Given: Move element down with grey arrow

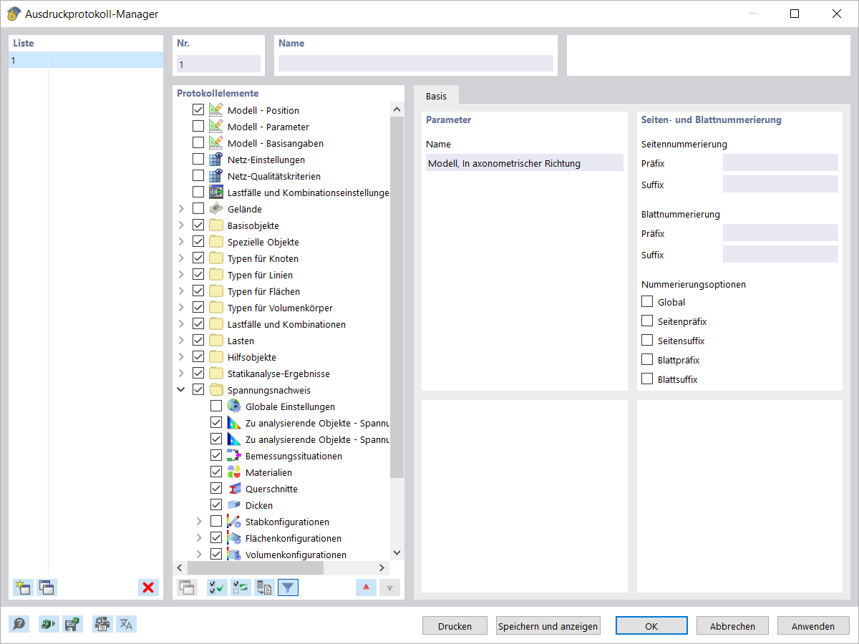Looking at the screenshot, I should click(x=389, y=587).
